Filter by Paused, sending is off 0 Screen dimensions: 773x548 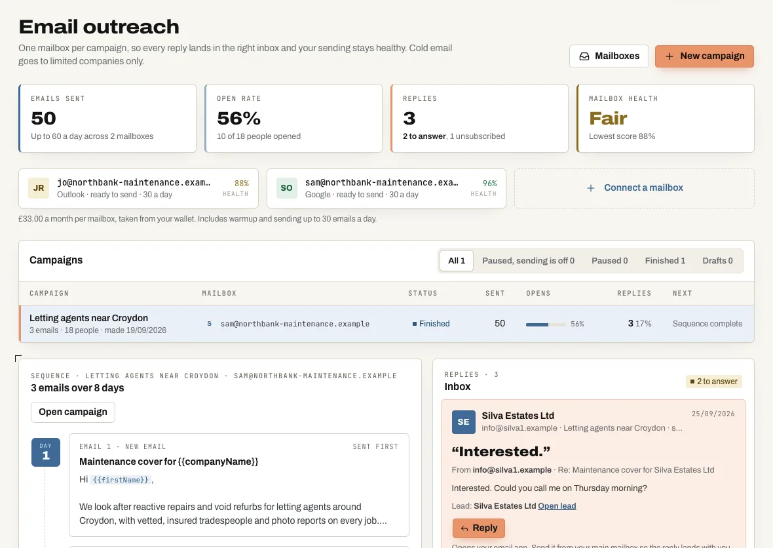coord(528,260)
